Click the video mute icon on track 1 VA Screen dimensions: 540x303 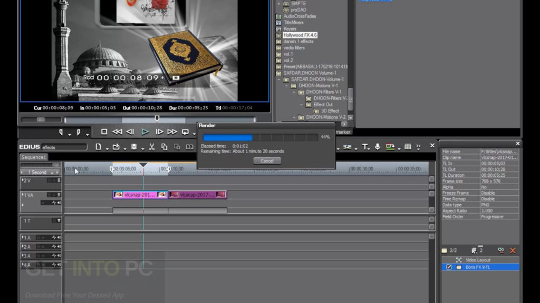point(59,195)
